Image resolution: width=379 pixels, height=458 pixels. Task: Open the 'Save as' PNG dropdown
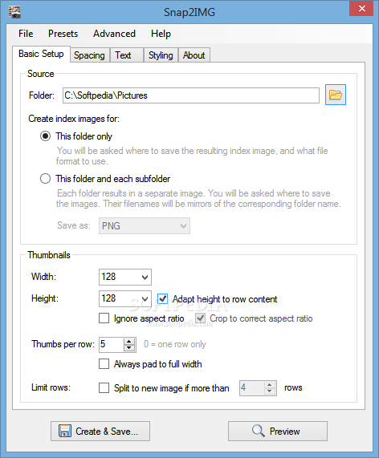tap(145, 225)
